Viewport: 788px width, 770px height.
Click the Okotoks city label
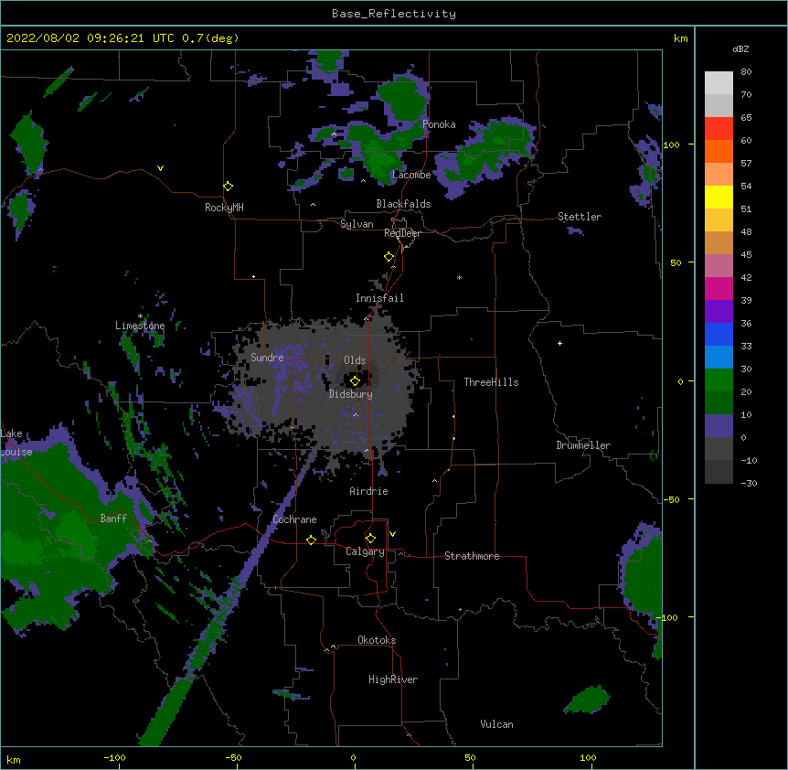(377, 640)
